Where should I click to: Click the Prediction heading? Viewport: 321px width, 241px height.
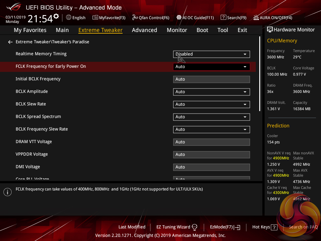pos(278,126)
